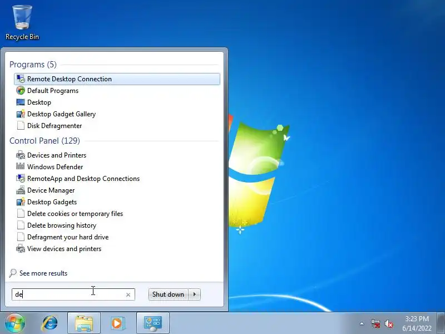The image size is (445, 334).
Task: Click the Programs (5) group header
Action: pos(33,65)
